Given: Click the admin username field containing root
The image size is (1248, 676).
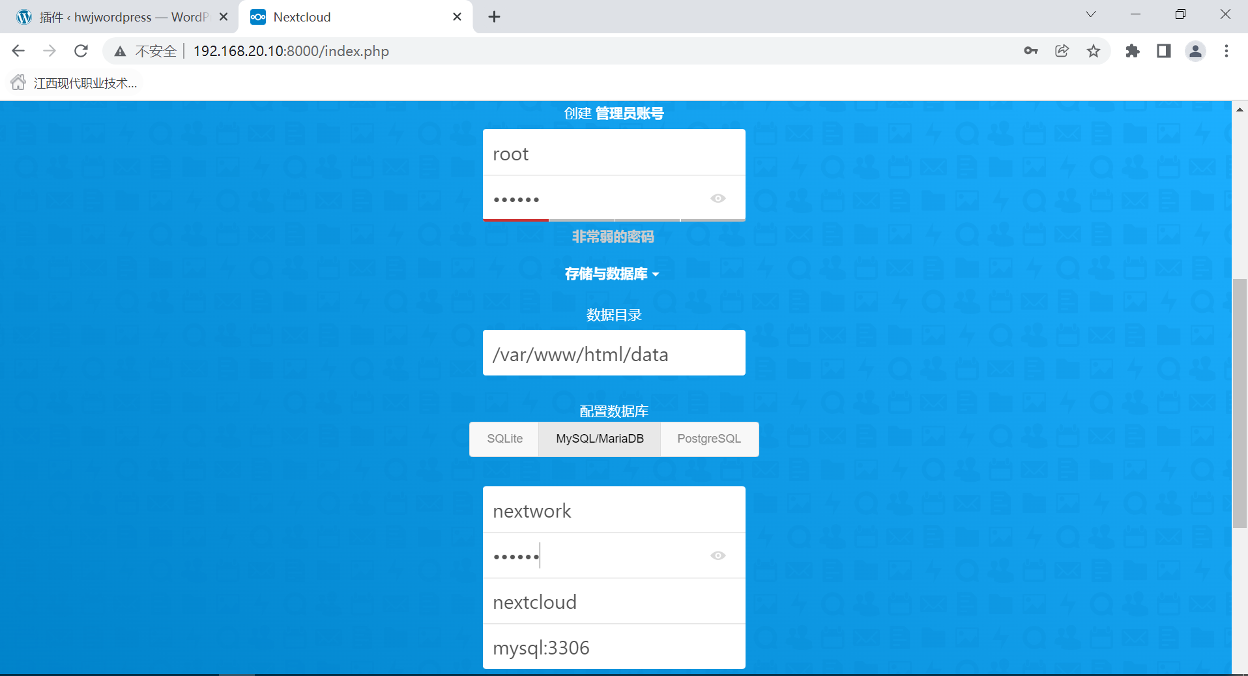Looking at the screenshot, I should [x=614, y=153].
